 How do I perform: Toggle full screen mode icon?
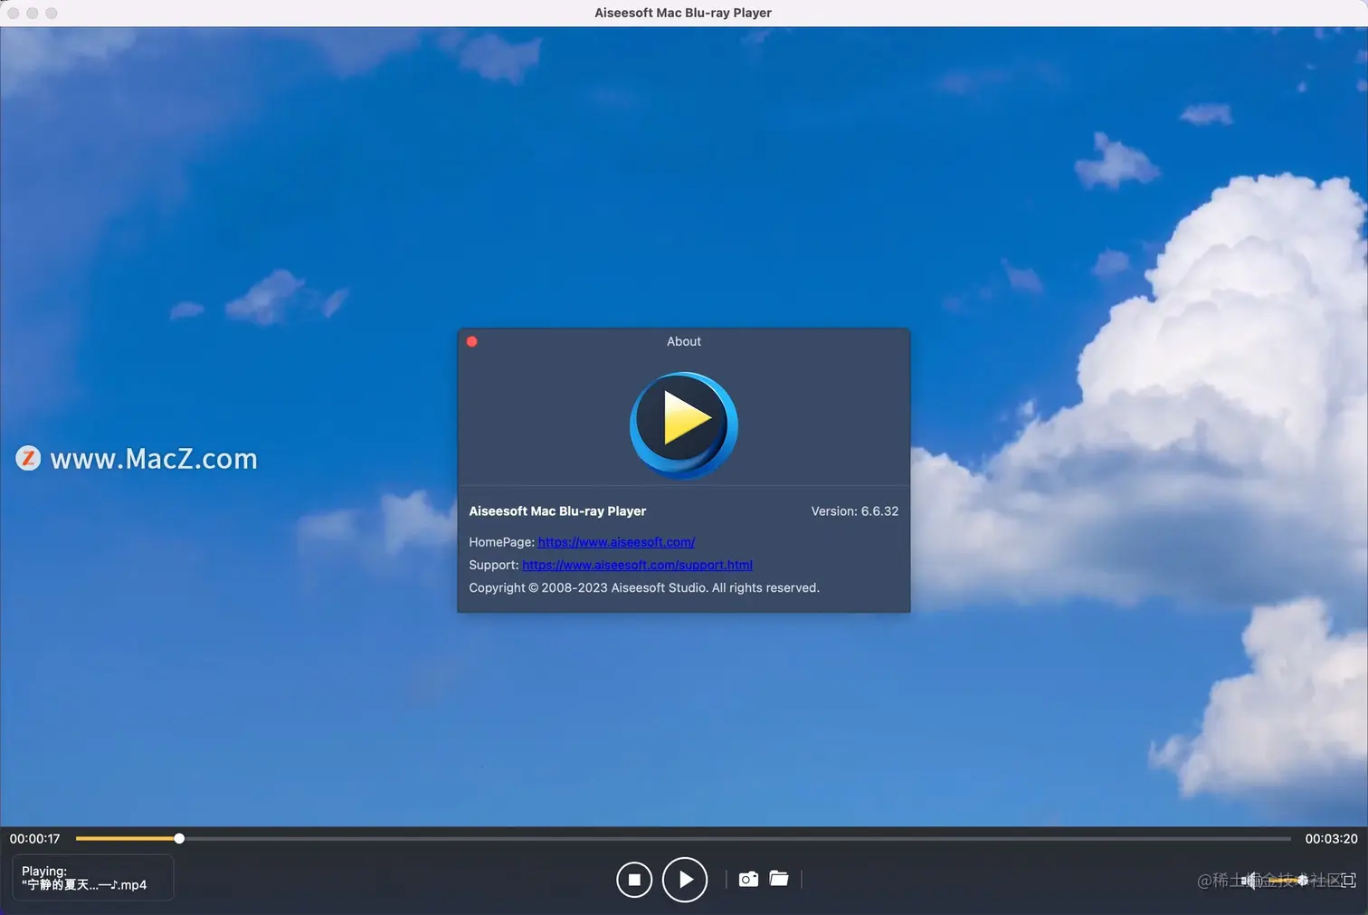point(1348,880)
